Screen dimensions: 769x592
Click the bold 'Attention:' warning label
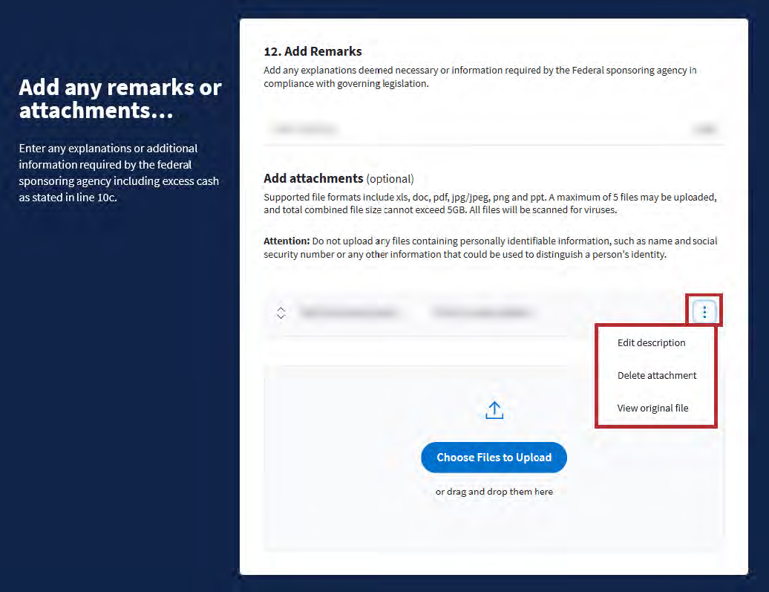pyautogui.click(x=287, y=241)
